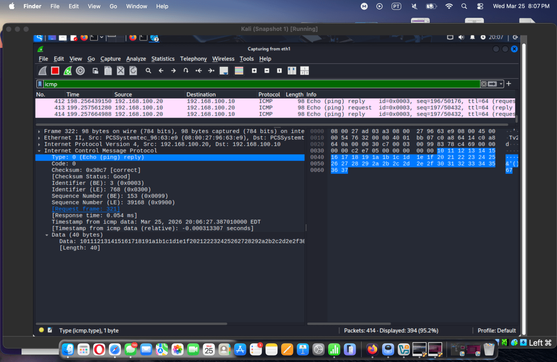
Task: Click the display filter bookmark icon
Action: pyautogui.click(x=40, y=84)
